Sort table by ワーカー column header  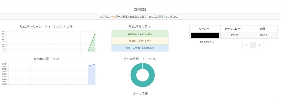coord(205,29)
